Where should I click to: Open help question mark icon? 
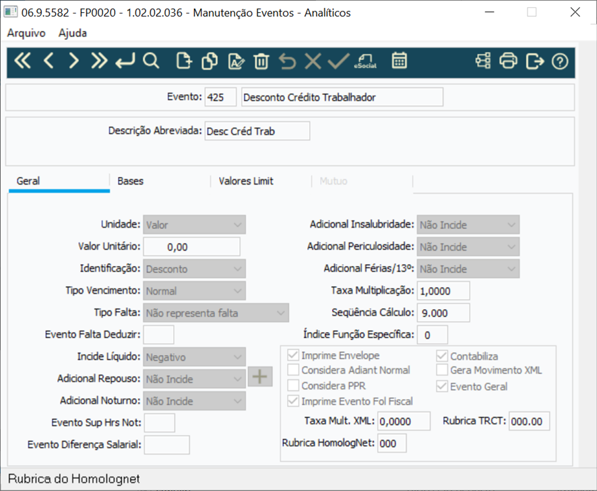[560, 61]
